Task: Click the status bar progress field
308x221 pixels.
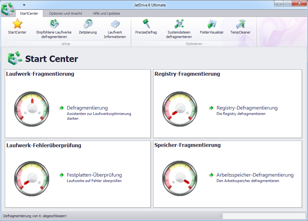Action: coord(264,216)
